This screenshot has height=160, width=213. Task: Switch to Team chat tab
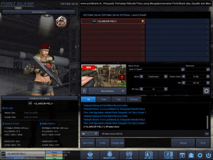coord(104,99)
